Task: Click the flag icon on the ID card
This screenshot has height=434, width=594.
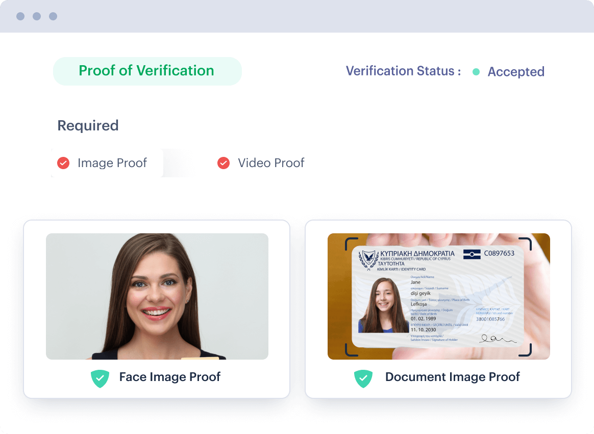Action: click(x=472, y=254)
